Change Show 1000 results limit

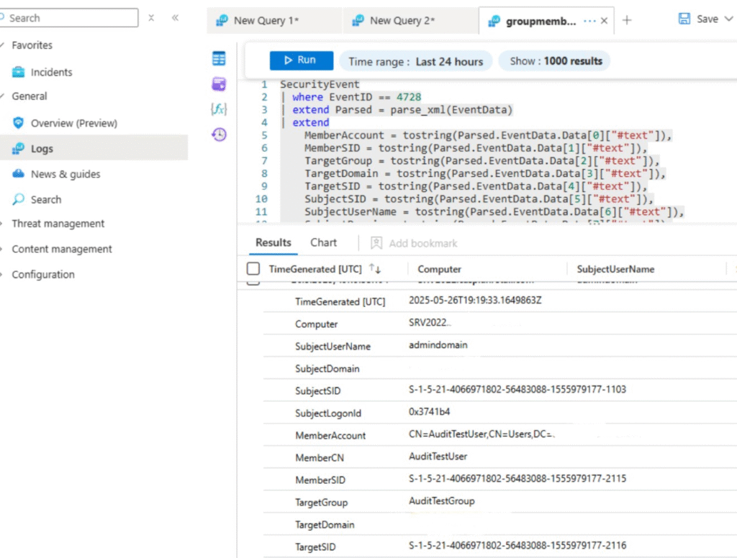[x=556, y=61]
